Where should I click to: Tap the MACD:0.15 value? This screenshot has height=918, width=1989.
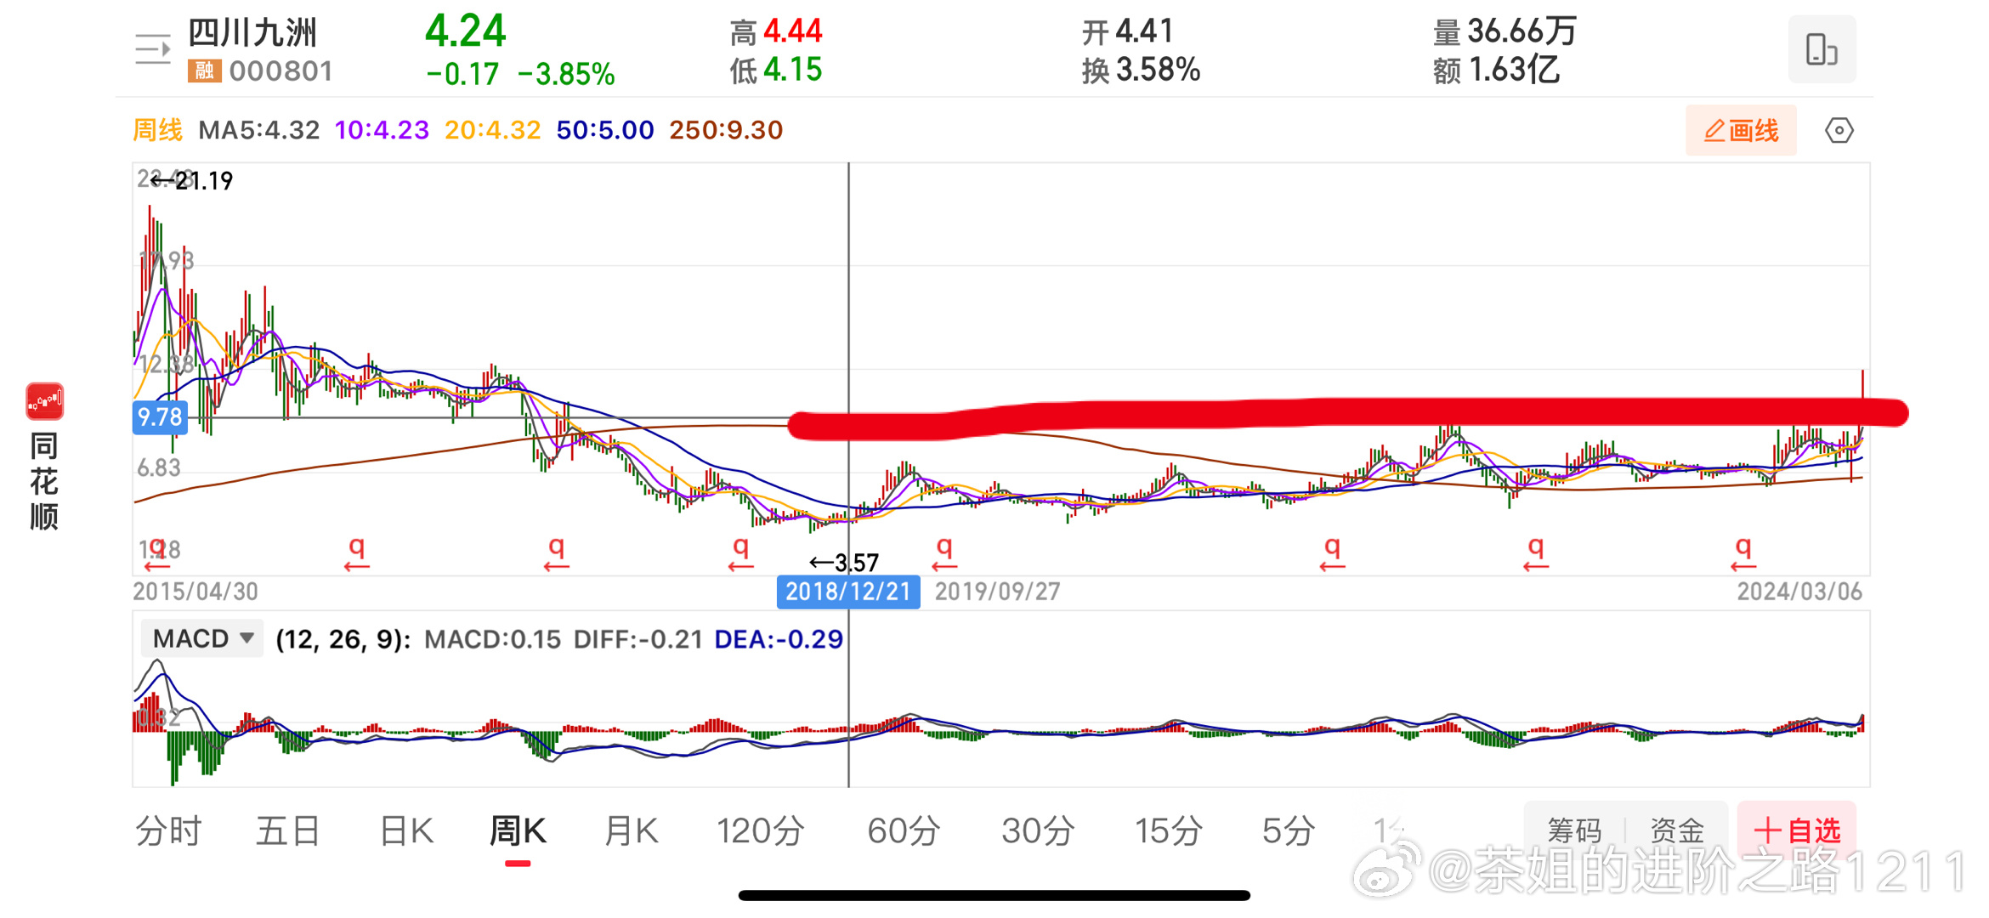coord(492,639)
